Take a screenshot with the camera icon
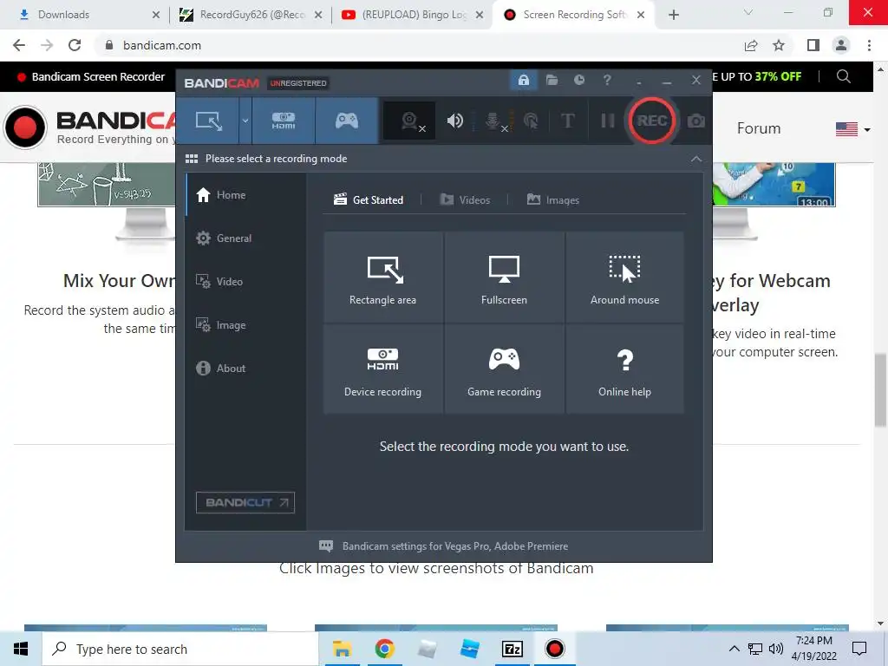 [x=696, y=121]
